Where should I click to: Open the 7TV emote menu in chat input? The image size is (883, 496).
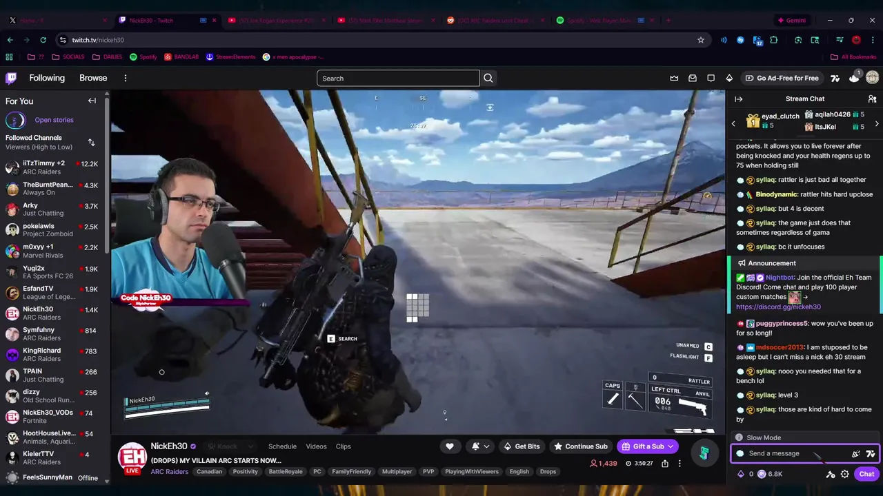pyautogui.click(x=871, y=453)
